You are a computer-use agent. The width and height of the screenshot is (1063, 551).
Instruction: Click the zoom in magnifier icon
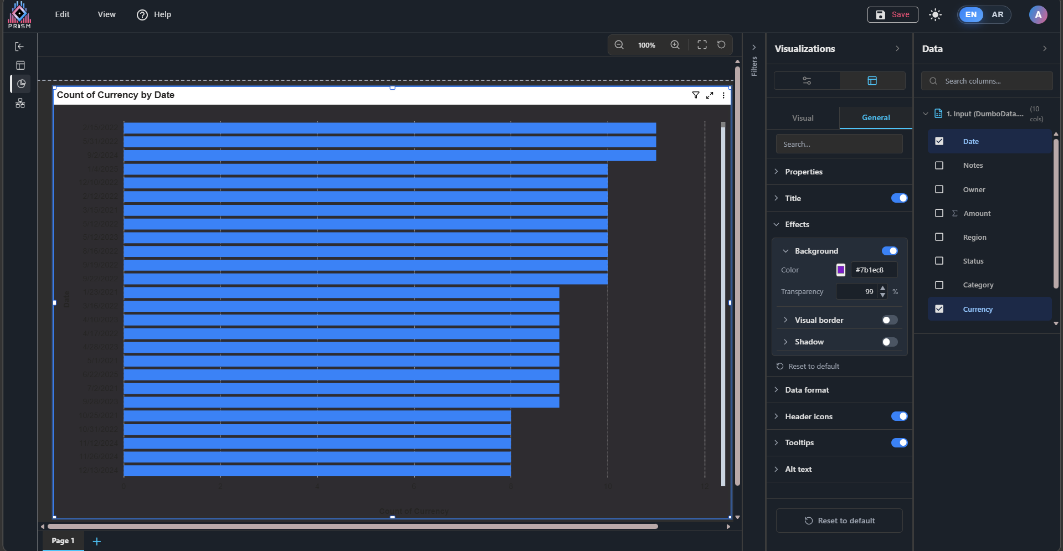tap(675, 45)
